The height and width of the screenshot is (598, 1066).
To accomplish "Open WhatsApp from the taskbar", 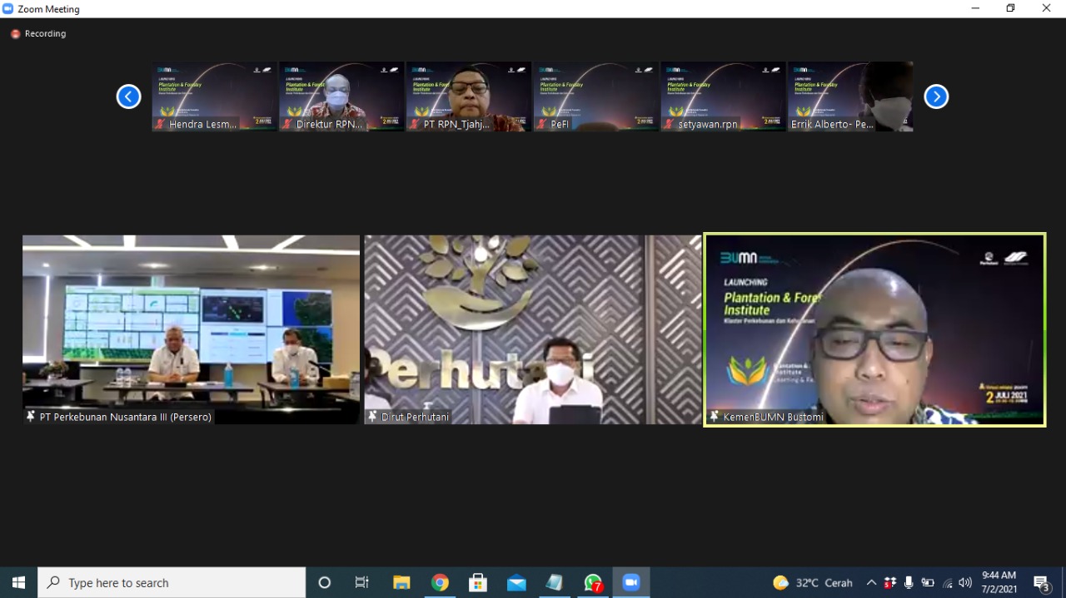I will (x=593, y=582).
